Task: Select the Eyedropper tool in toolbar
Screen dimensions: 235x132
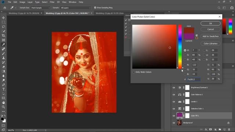Action: click(x=3, y=45)
